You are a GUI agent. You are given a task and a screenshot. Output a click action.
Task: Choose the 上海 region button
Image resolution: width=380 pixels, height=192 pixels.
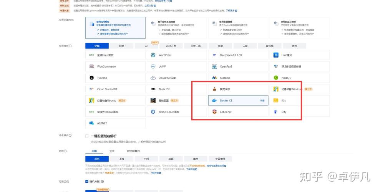tap(122, 159)
